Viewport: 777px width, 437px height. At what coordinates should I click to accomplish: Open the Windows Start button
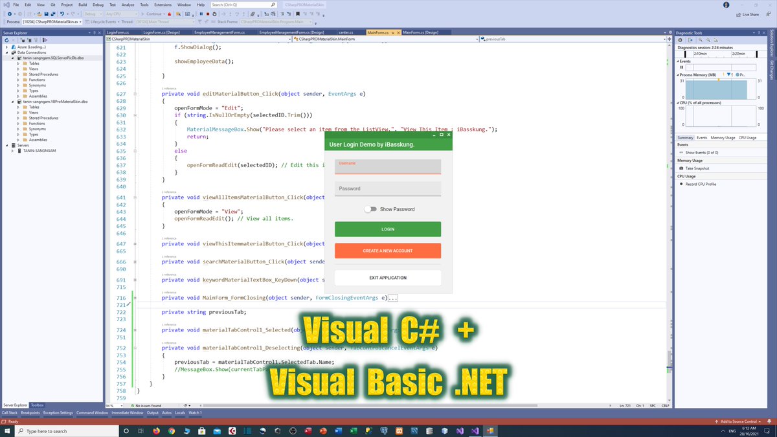(7, 431)
